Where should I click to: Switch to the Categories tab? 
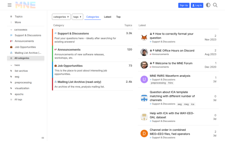coord(93,17)
